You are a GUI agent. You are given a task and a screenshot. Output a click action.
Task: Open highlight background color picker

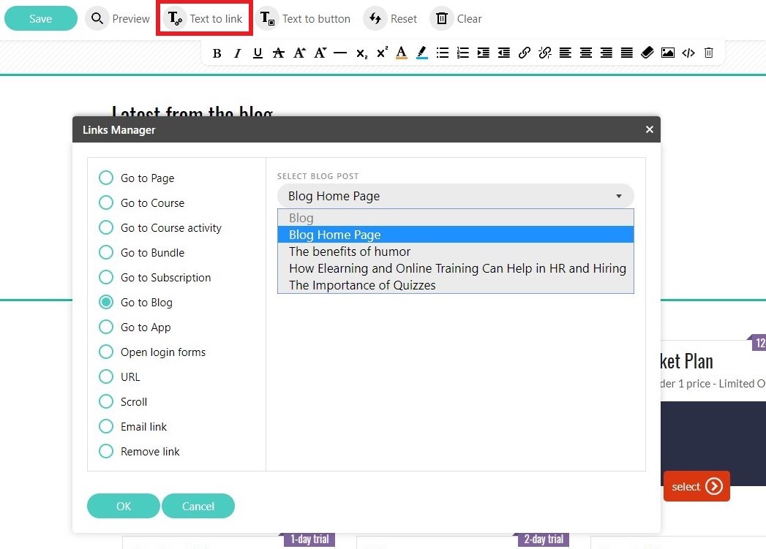(x=422, y=53)
